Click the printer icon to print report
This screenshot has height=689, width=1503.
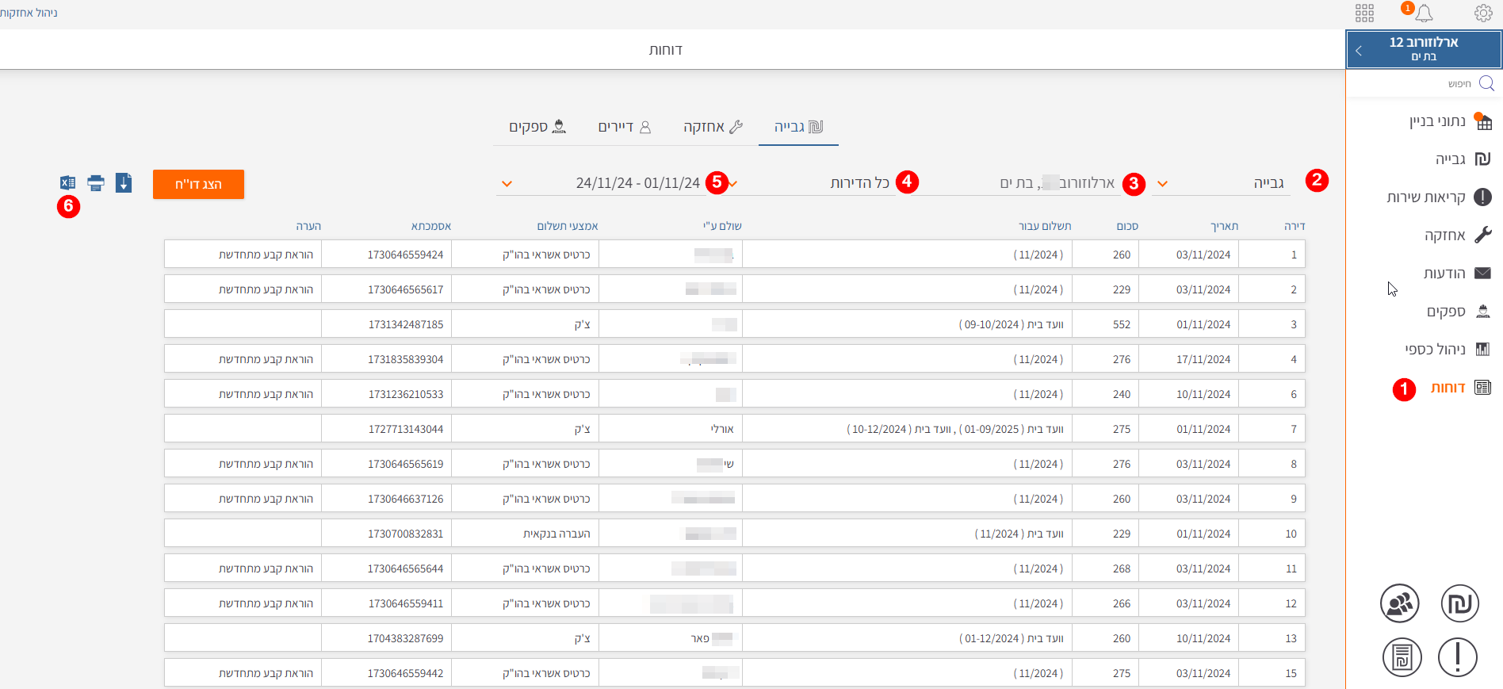[96, 183]
